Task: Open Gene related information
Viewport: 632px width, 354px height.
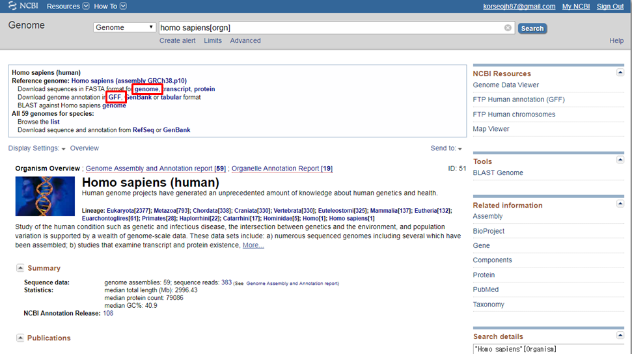Action: coord(481,245)
